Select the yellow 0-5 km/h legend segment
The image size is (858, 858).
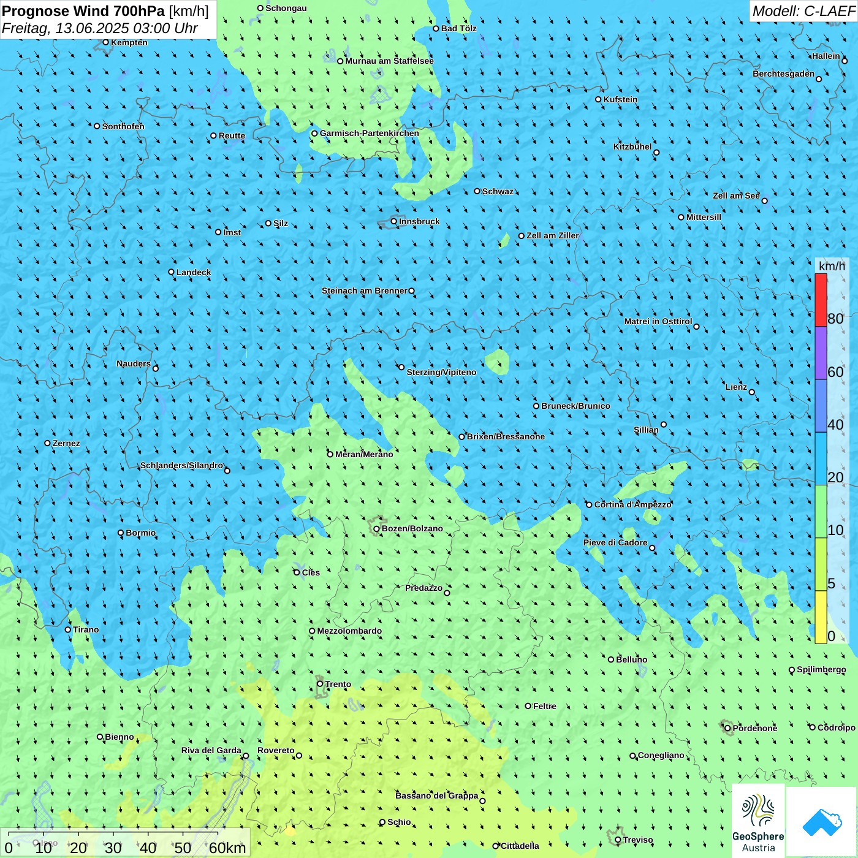(x=821, y=617)
